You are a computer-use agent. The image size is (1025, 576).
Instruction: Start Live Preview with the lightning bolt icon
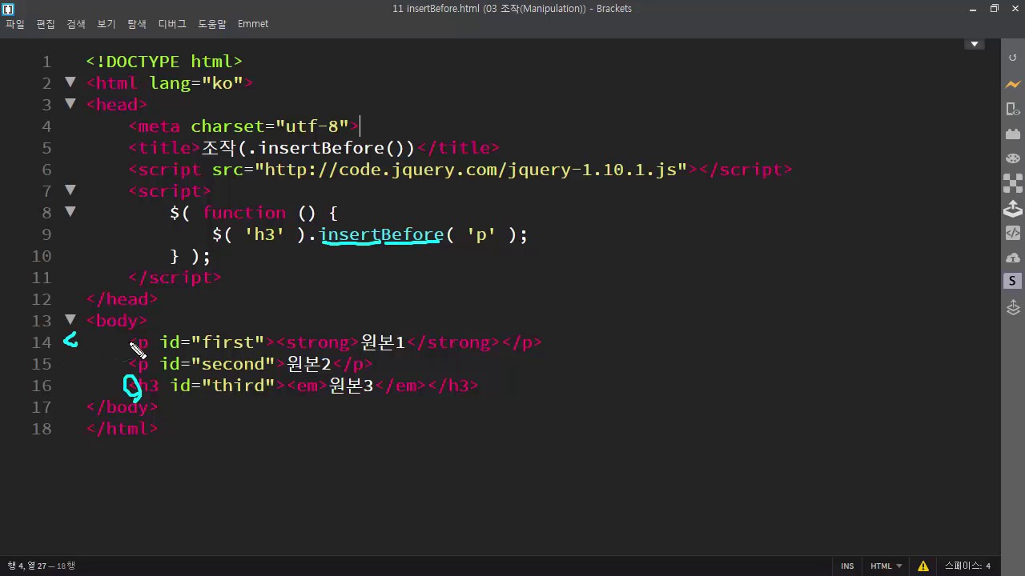click(x=1013, y=84)
